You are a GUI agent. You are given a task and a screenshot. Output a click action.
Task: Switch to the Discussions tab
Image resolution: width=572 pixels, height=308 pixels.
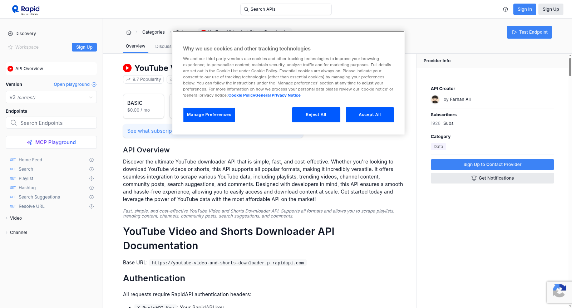(x=164, y=47)
